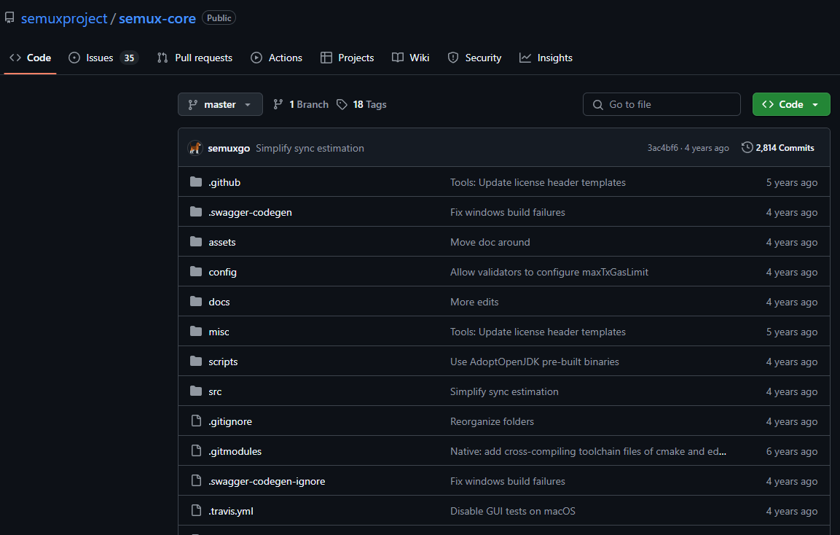Image resolution: width=840 pixels, height=535 pixels.
Task: Open the config folder name
Action: point(223,273)
